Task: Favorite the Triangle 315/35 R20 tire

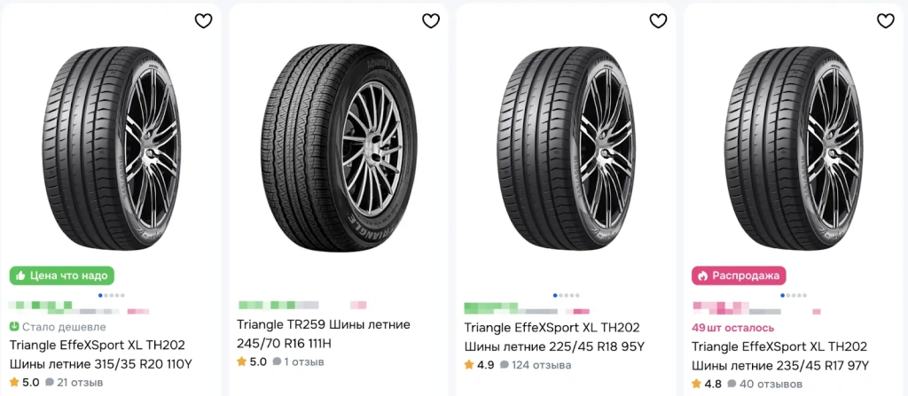Action: pyautogui.click(x=203, y=20)
